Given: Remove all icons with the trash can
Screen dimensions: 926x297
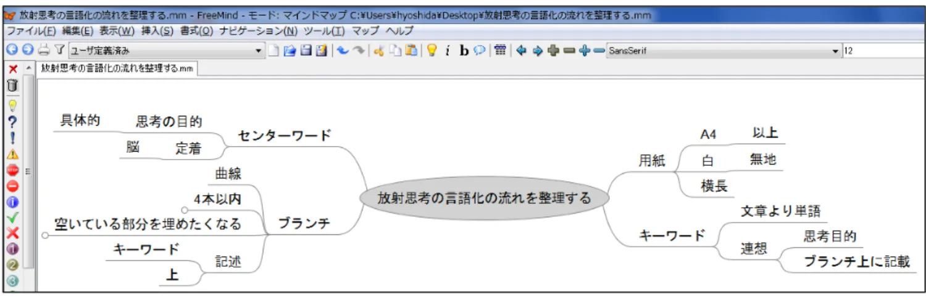Looking at the screenshot, I should (12, 85).
